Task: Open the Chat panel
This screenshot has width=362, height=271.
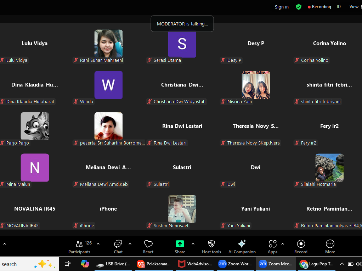Action: [x=118, y=247]
